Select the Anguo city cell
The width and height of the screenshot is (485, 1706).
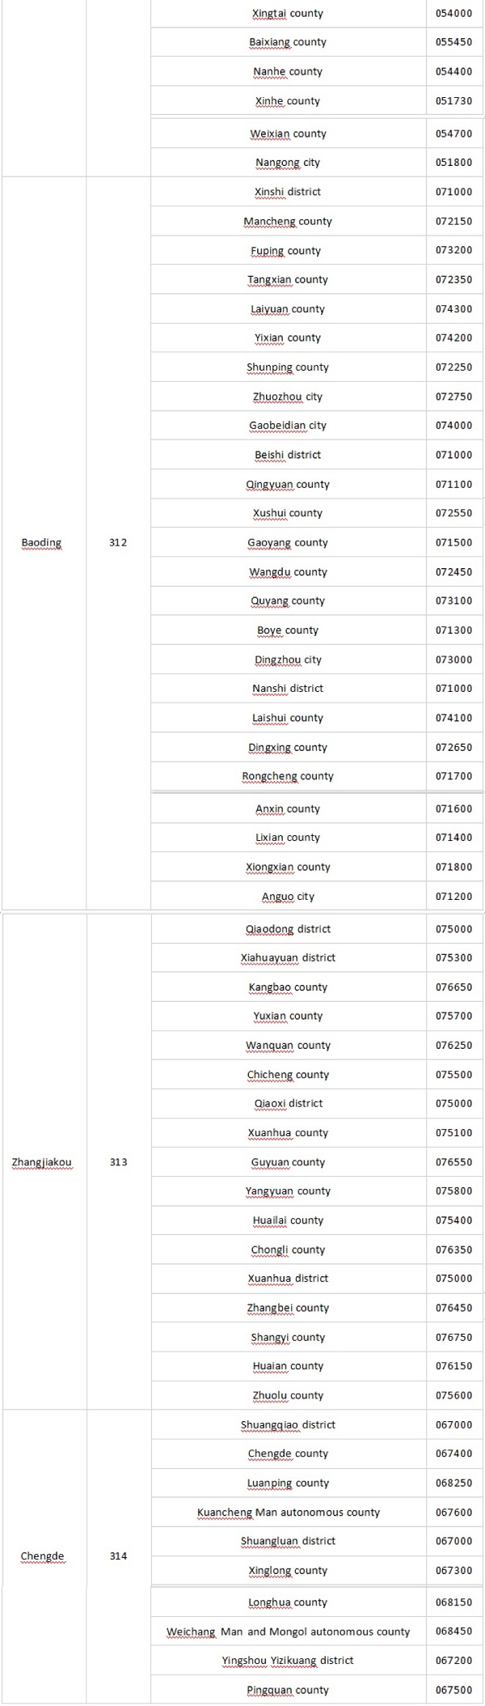pyautogui.click(x=288, y=897)
